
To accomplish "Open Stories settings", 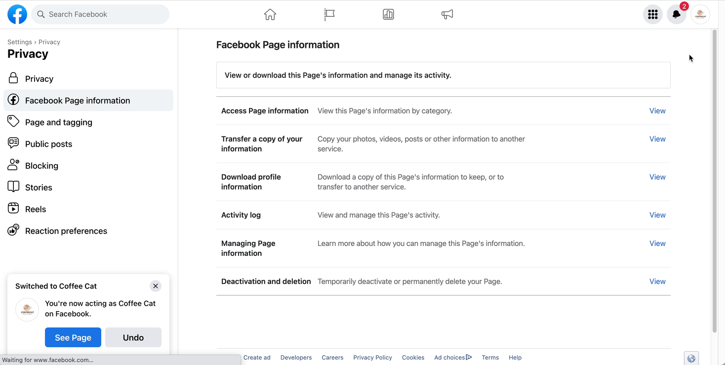I will [88, 187].
